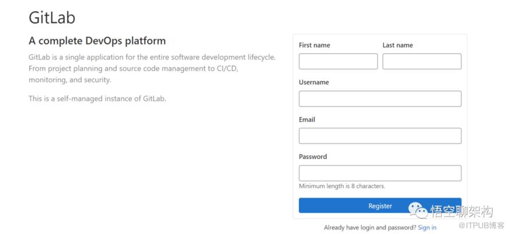Focus the Password input field
Viewport: 510px width, 234px height.
[380, 173]
